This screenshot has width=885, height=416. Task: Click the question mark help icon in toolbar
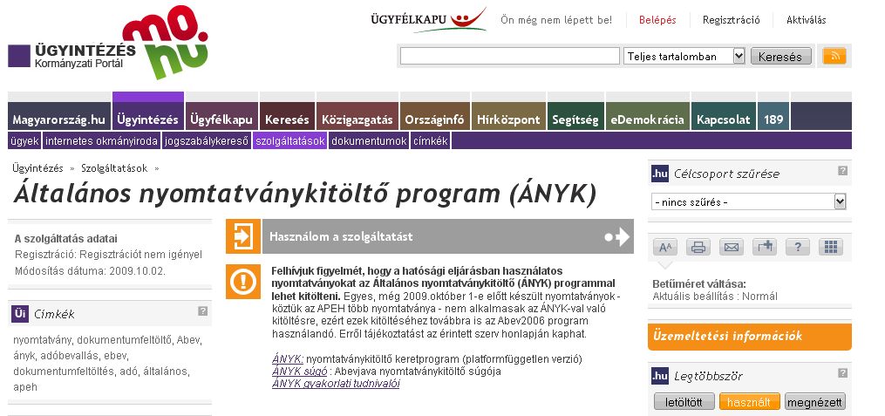pos(798,247)
